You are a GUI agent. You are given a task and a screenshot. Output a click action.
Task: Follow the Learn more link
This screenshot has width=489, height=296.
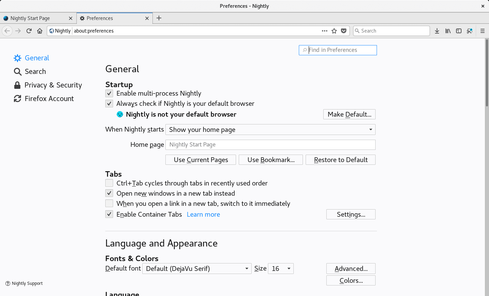[x=203, y=214]
